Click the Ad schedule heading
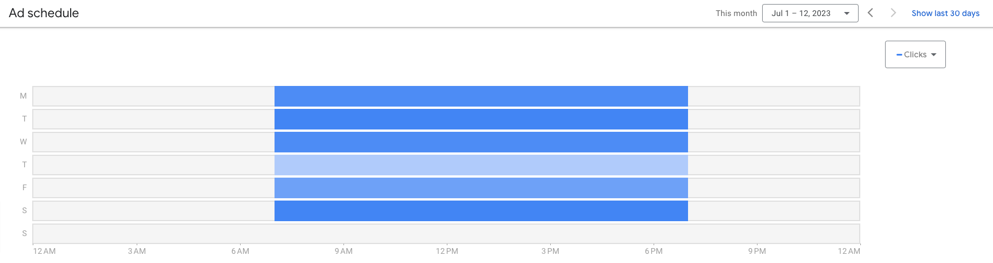993x263 pixels. click(x=44, y=13)
